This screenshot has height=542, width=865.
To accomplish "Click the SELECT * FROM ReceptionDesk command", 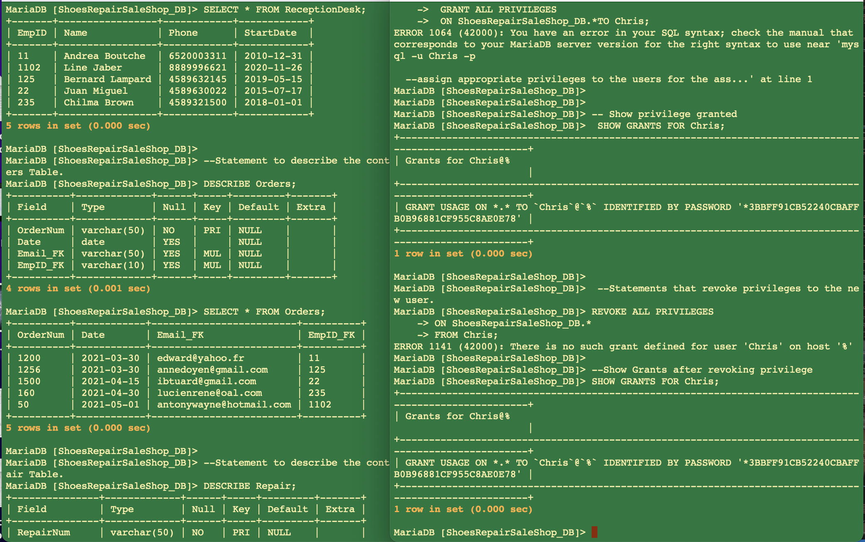I will (284, 10).
